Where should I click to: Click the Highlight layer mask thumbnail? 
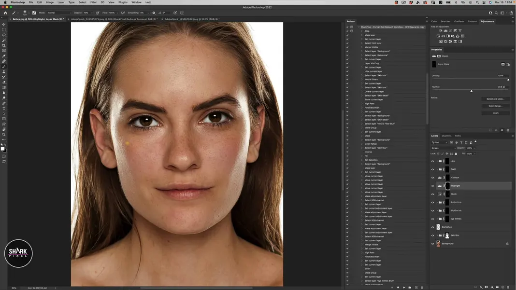[447, 186]
